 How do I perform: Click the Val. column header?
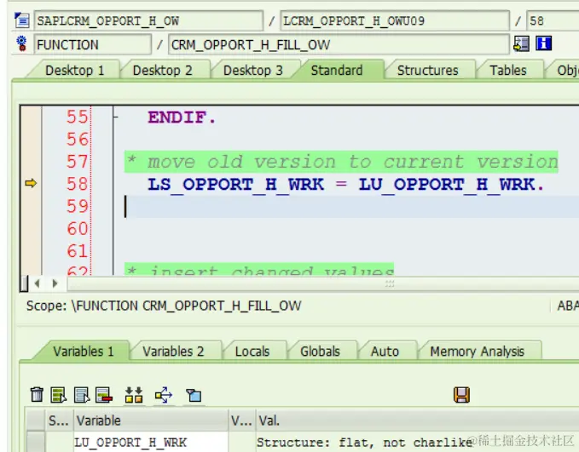[417, 421]
